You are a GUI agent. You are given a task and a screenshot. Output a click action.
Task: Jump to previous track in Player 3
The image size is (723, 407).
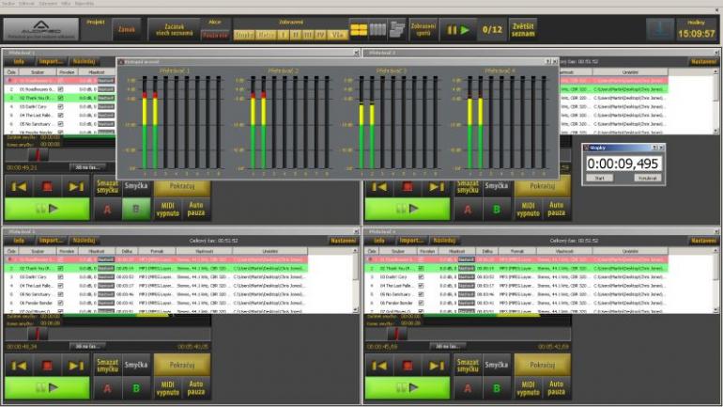pyautogui.click(x=19, y=366)
